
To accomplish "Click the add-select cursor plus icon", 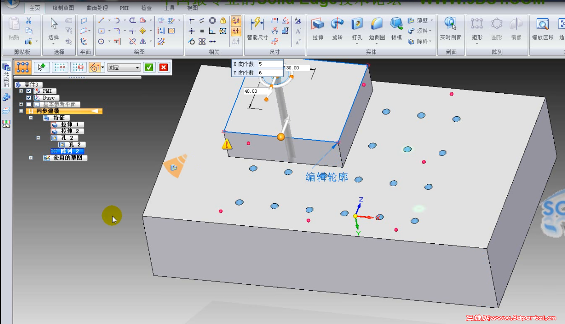I will [41, 68].
